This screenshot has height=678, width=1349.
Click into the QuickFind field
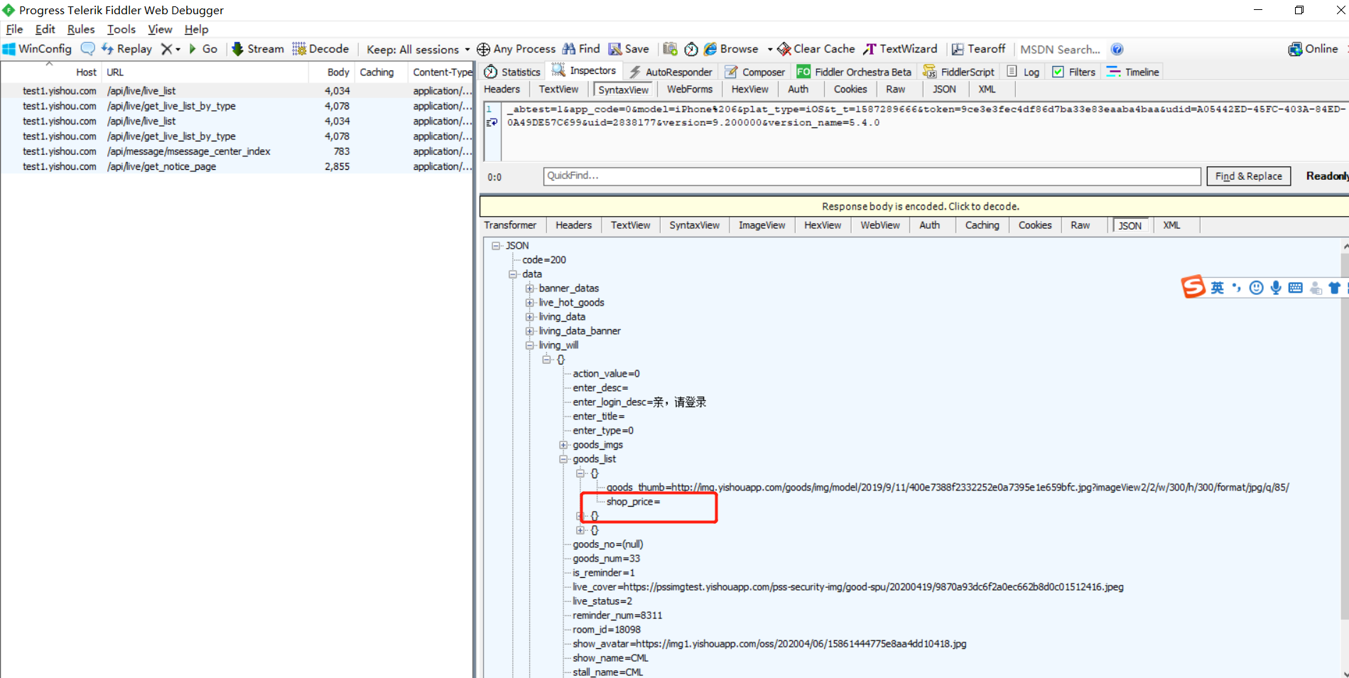coord(872,176)
